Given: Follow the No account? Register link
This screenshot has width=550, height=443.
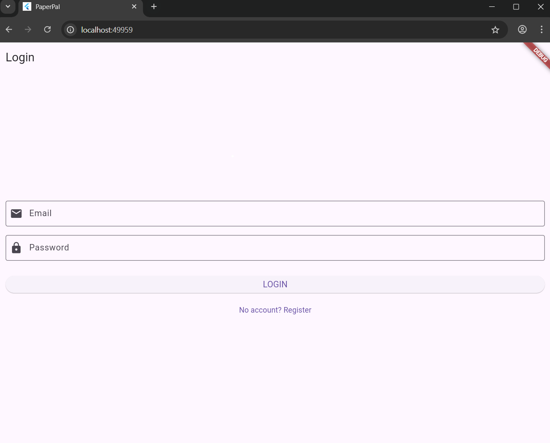Looking at the screenshot, I should [x=275, y=310].
